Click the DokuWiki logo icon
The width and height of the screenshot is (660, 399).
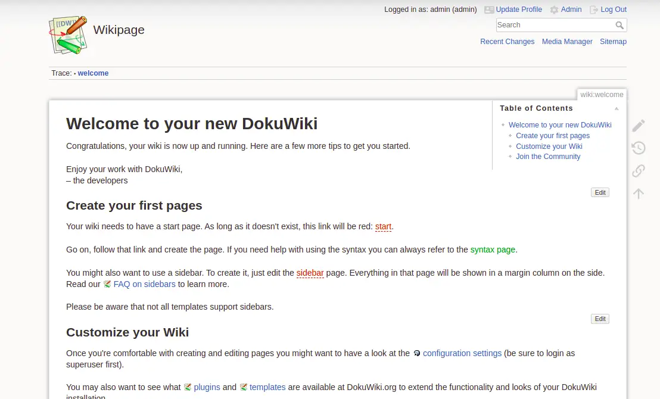click(67, 35)
